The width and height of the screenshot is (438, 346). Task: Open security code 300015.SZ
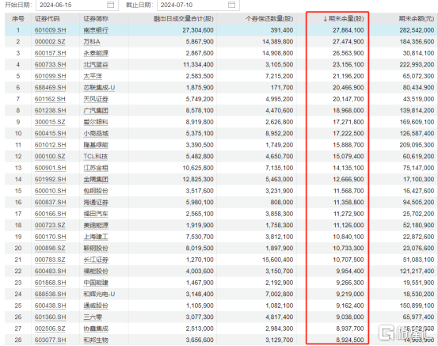pyautogui.click(x=50, y=122)
